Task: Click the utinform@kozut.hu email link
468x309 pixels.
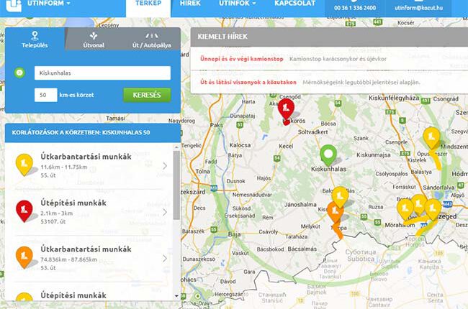Action: [x=418, y=8]
